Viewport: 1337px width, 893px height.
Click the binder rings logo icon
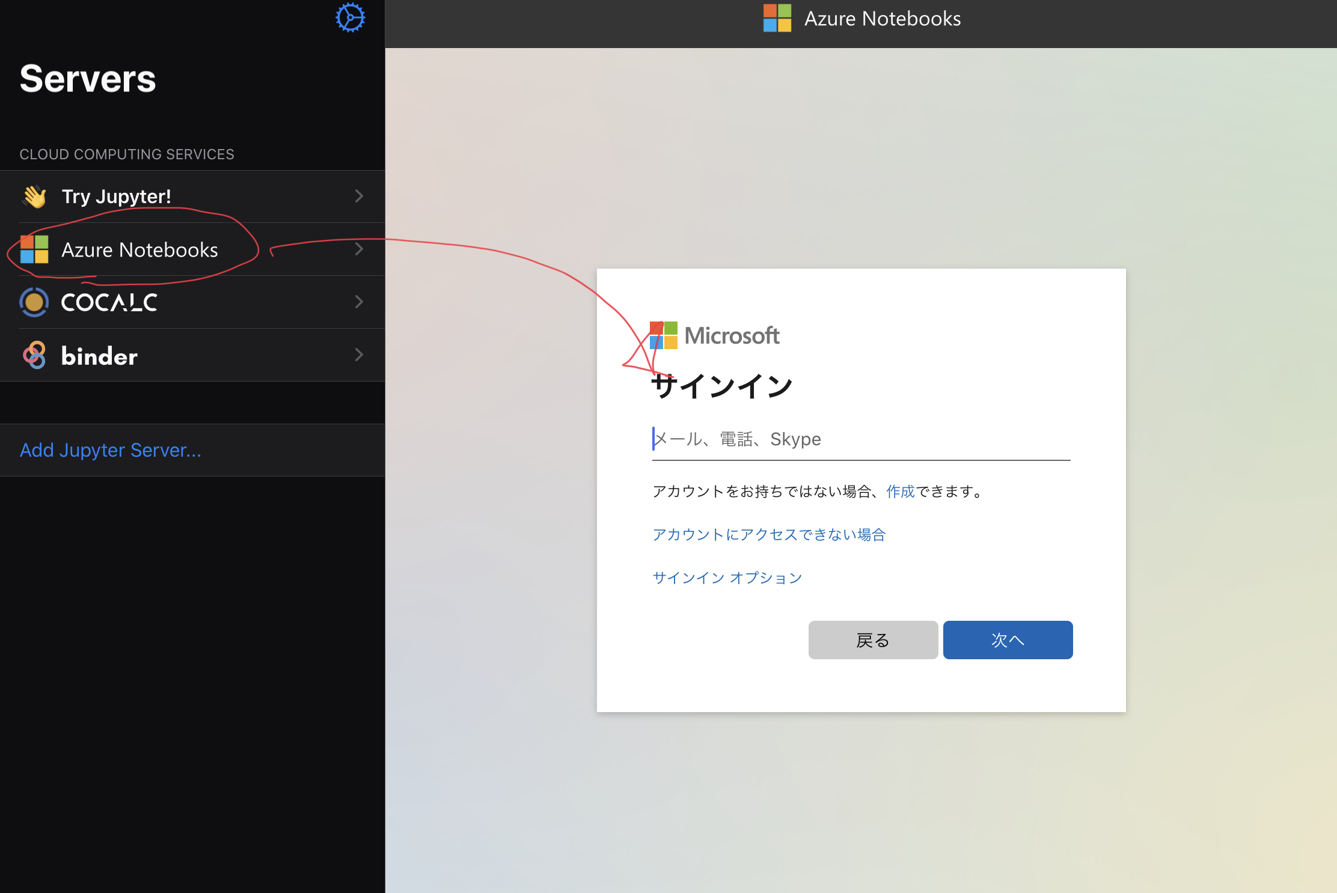click(x=34, y=355)
